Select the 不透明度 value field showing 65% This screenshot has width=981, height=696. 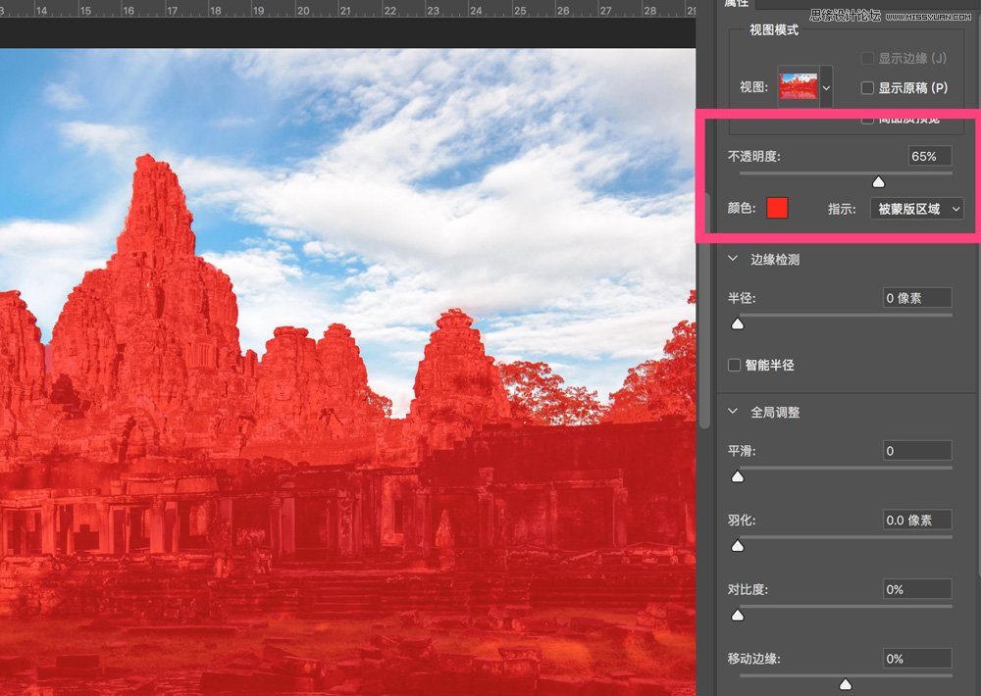[928, 155]
